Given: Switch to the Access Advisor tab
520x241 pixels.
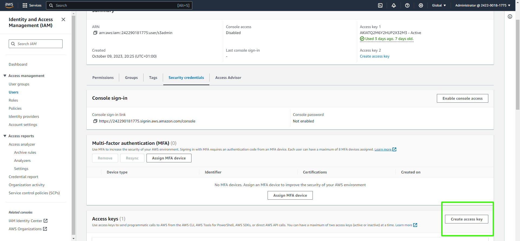Looking at the screenshot, I should pos(228,78).
